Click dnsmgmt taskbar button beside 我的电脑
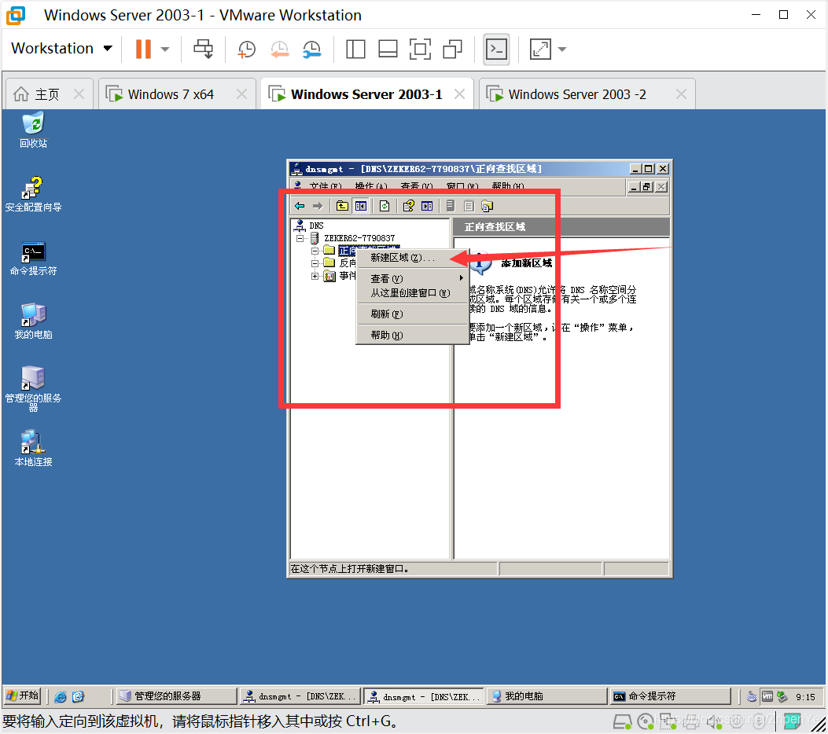Viewport: 828px width, 734px height. (424, 696)
